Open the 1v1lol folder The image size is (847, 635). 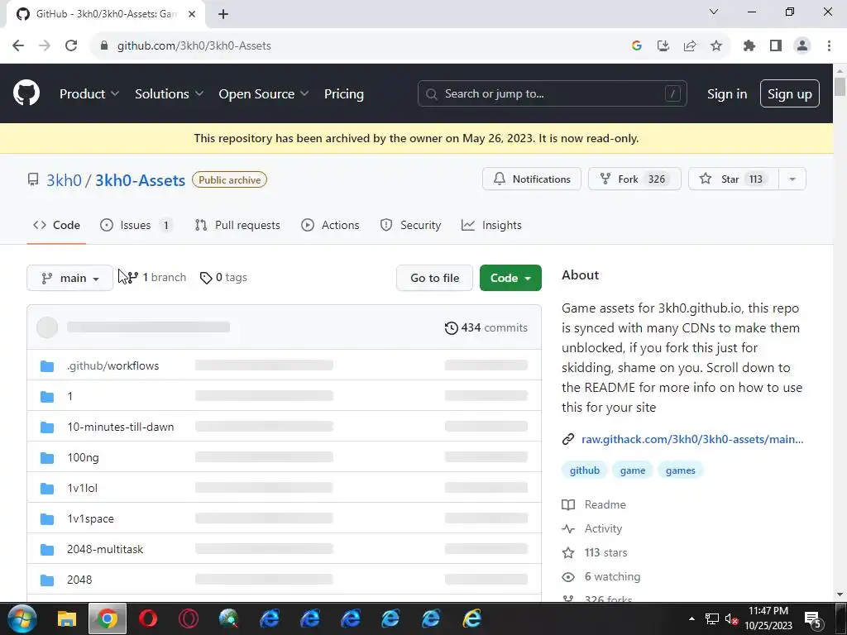pos(82,488)
